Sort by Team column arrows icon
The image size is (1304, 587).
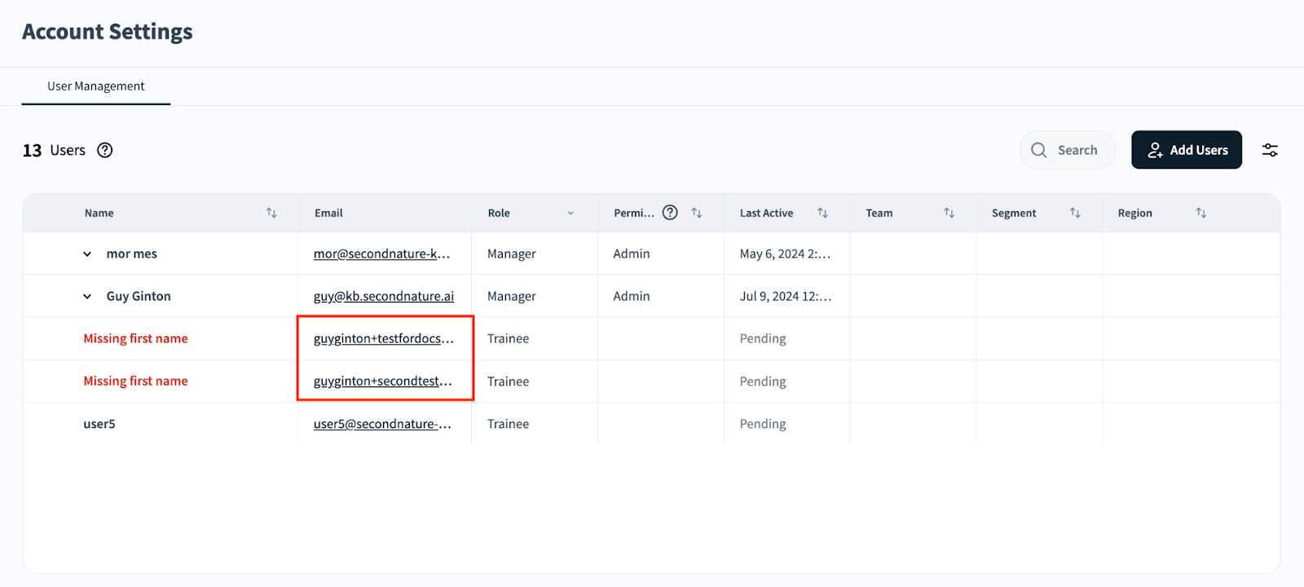pyautogui.click(x=949, y=213)
